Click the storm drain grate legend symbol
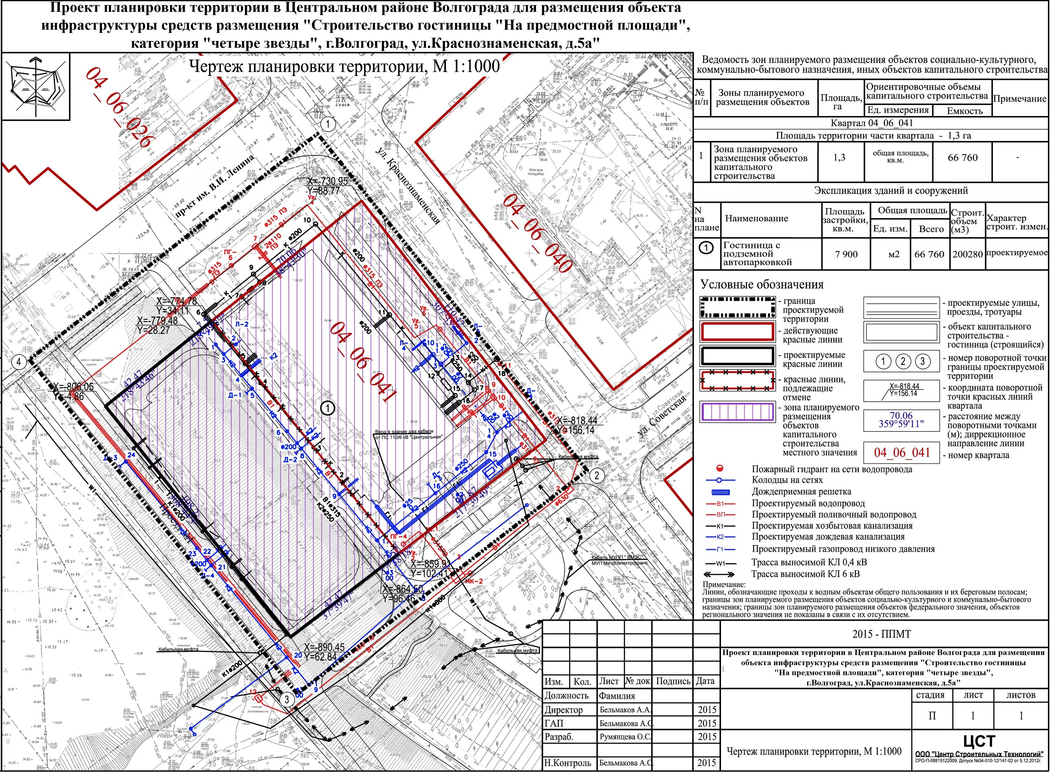1051x772 pixels. [x=720, y=492]
